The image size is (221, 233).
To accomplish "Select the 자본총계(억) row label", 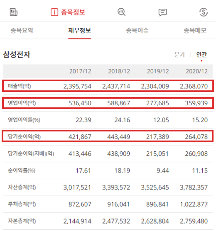I will pos(22,221).
